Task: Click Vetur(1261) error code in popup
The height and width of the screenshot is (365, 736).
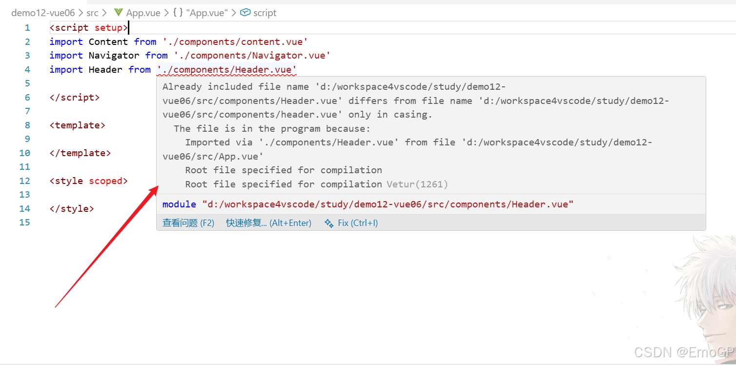Action: pos(417,184)
